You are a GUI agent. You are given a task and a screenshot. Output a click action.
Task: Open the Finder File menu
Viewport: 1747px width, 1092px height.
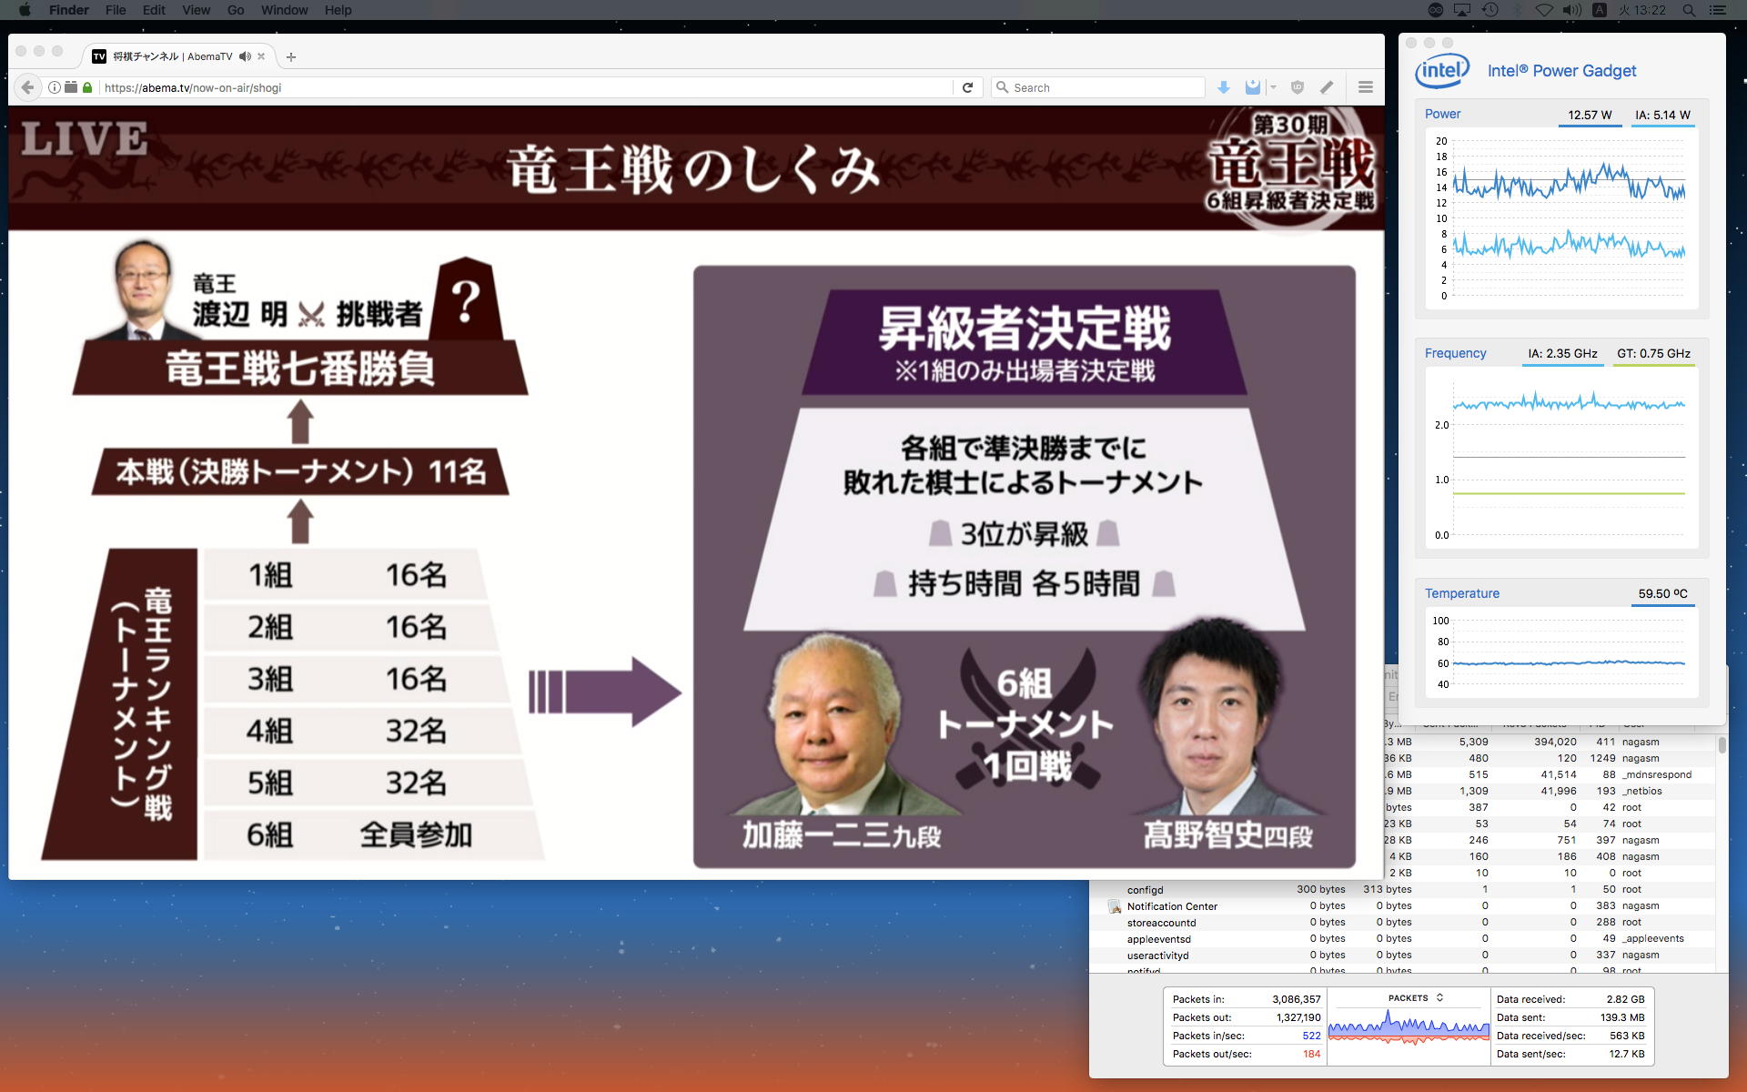tap(116, 10)
